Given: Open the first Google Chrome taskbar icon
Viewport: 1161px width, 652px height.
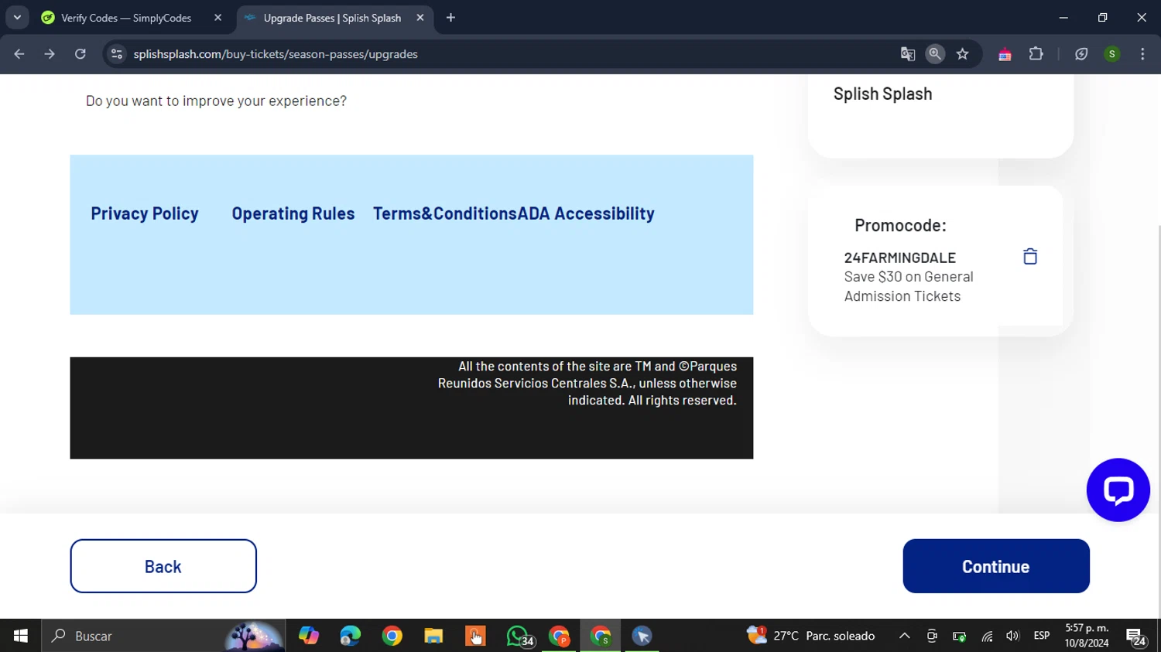Looking at the screenshot, I should click(x=392, y=636).
